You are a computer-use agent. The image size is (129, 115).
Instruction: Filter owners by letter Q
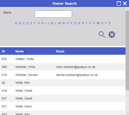tap(75, 23)
